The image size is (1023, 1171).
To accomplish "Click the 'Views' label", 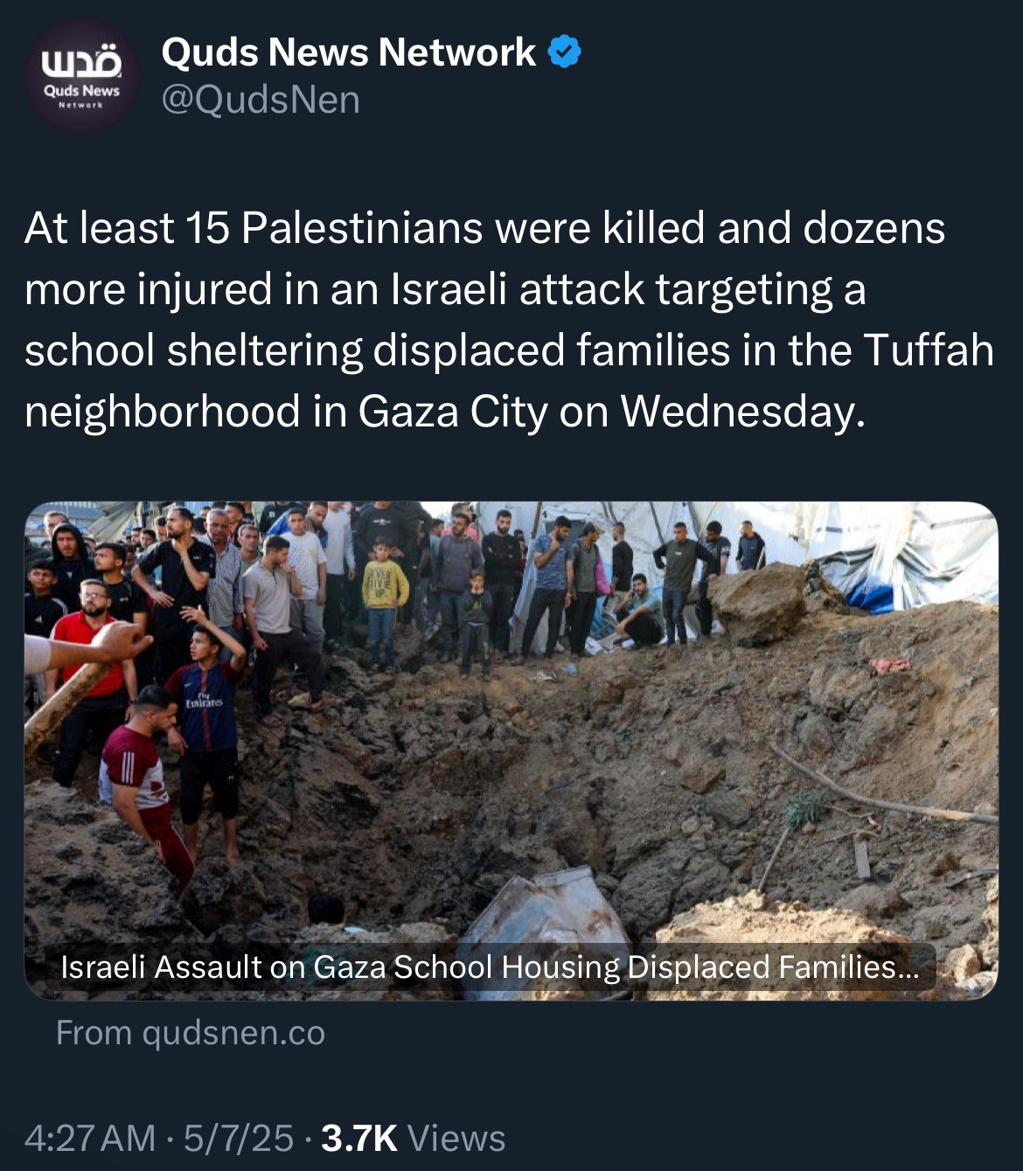I will [456, 1139].
